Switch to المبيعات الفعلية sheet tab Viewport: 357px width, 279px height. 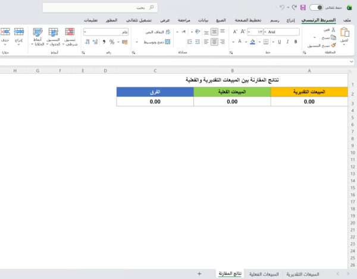265,274
